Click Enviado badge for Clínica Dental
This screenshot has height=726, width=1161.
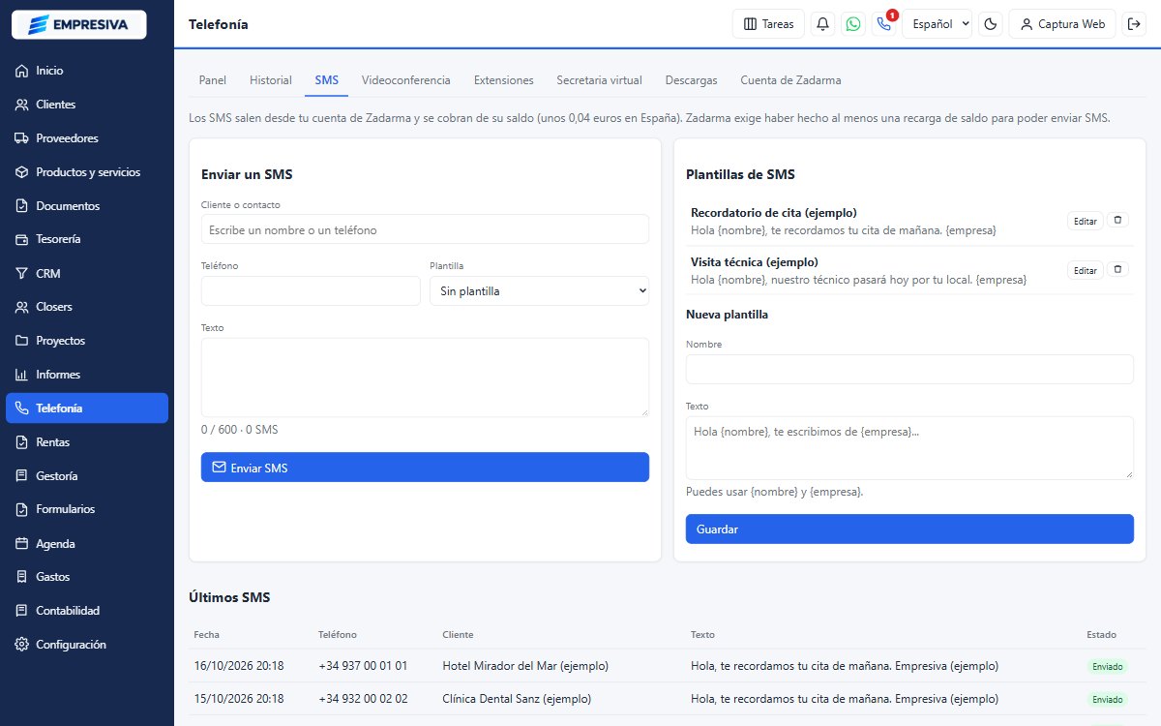(x=1107, y=699)
